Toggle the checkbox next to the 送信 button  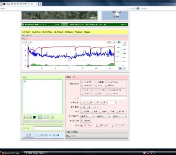[36, 135]
